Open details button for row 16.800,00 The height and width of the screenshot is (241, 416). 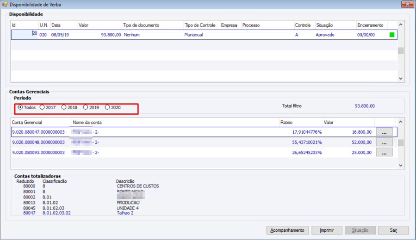point(384,132)
